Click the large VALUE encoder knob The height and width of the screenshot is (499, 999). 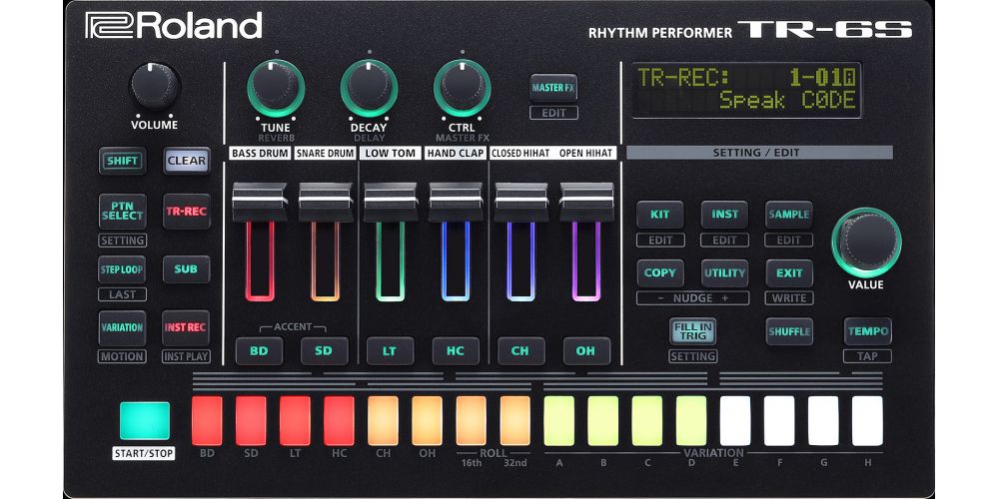pyautogui.click(x=866, y=243)
